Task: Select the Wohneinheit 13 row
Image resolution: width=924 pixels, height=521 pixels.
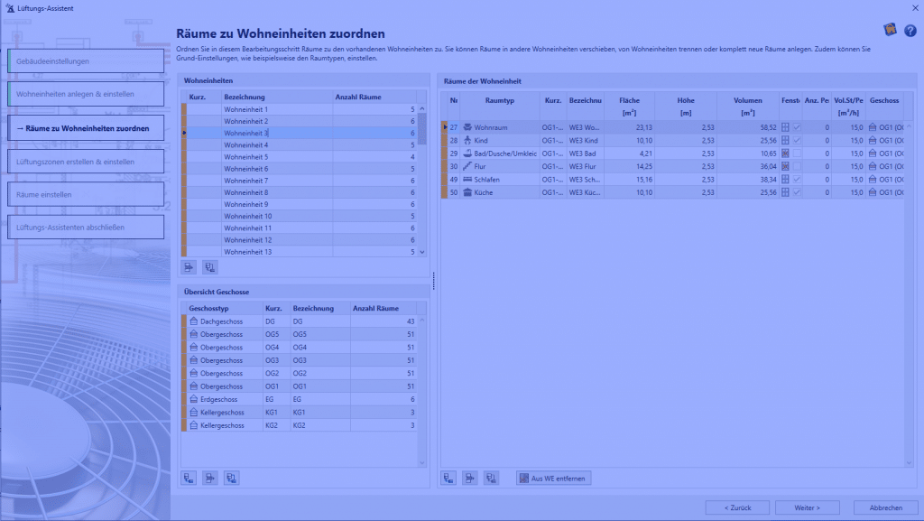Action: pyautogui.click(x=301, y=252)
